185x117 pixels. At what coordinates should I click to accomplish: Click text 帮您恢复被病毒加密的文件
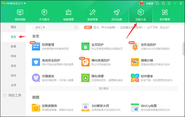point(155,110)
